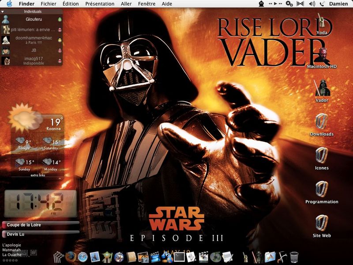Open the Downloads desktop folder
353x265 pixels.
pyautogui.click(x=322, y=125)
